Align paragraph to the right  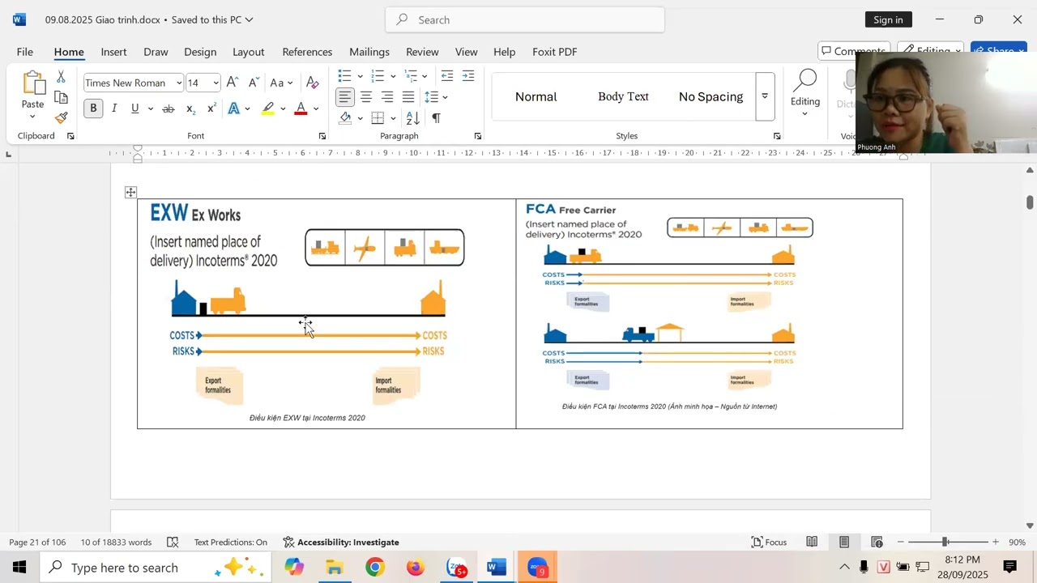click(387, 97)
